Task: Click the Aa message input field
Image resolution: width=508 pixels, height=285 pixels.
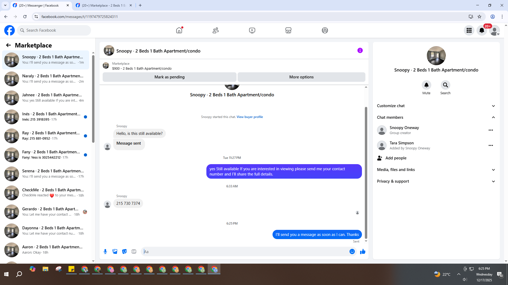Action: [245, 251]
